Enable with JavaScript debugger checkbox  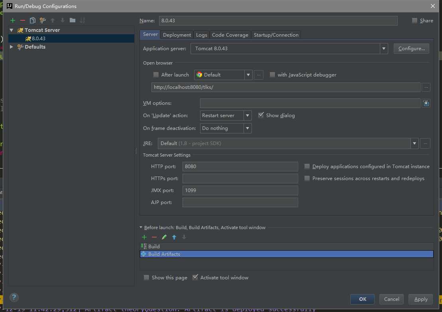pos(272,75)
